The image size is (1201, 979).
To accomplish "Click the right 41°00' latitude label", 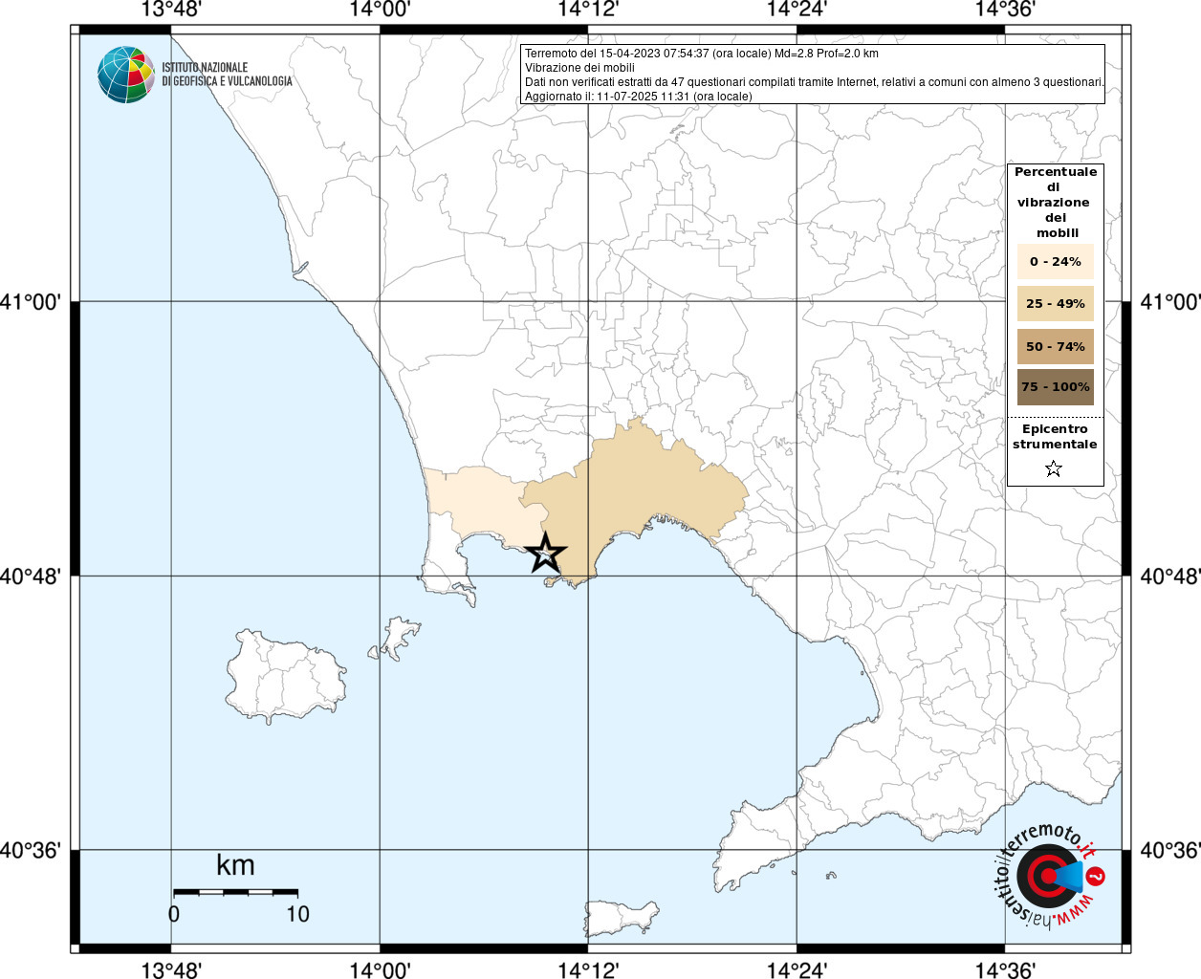I will point(1170,302).
